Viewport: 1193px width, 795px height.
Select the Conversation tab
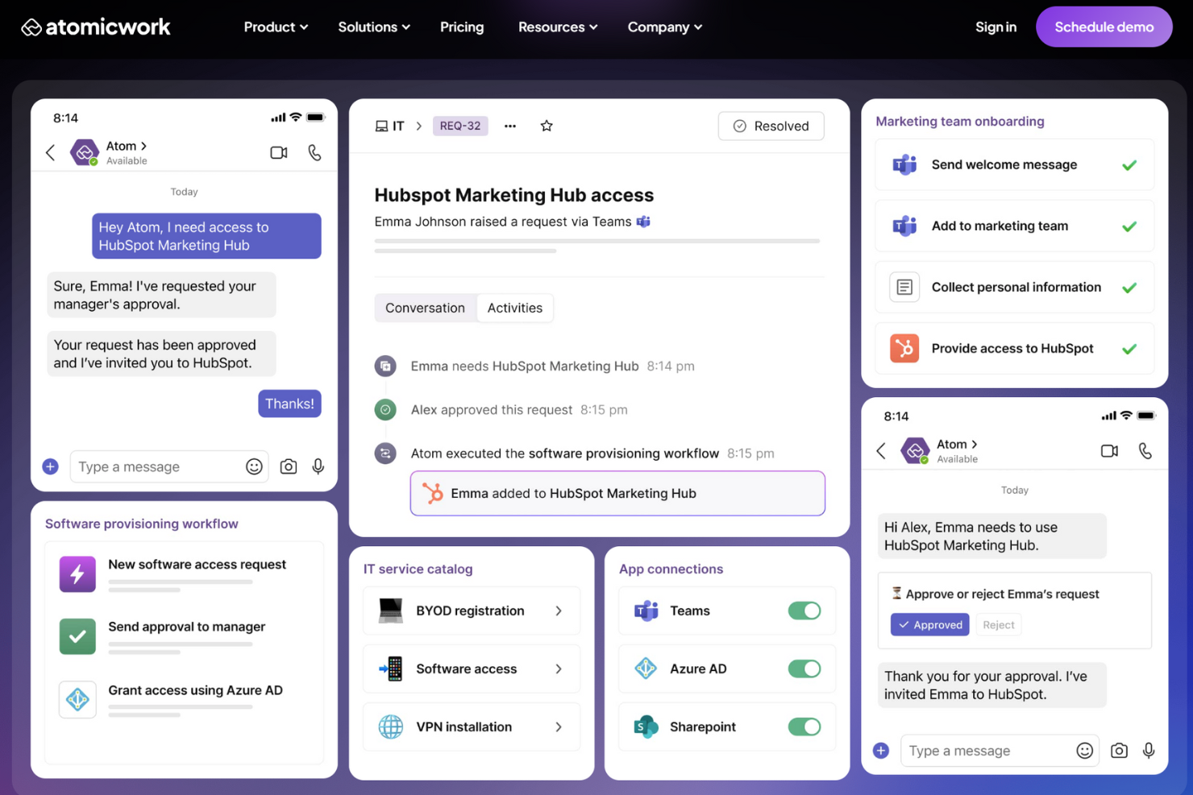point(425,308)
